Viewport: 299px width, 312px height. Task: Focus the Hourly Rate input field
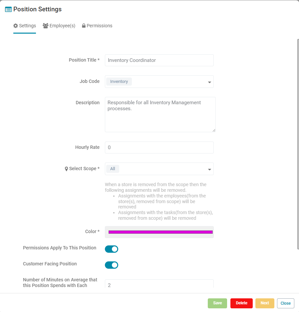point(159,148)
